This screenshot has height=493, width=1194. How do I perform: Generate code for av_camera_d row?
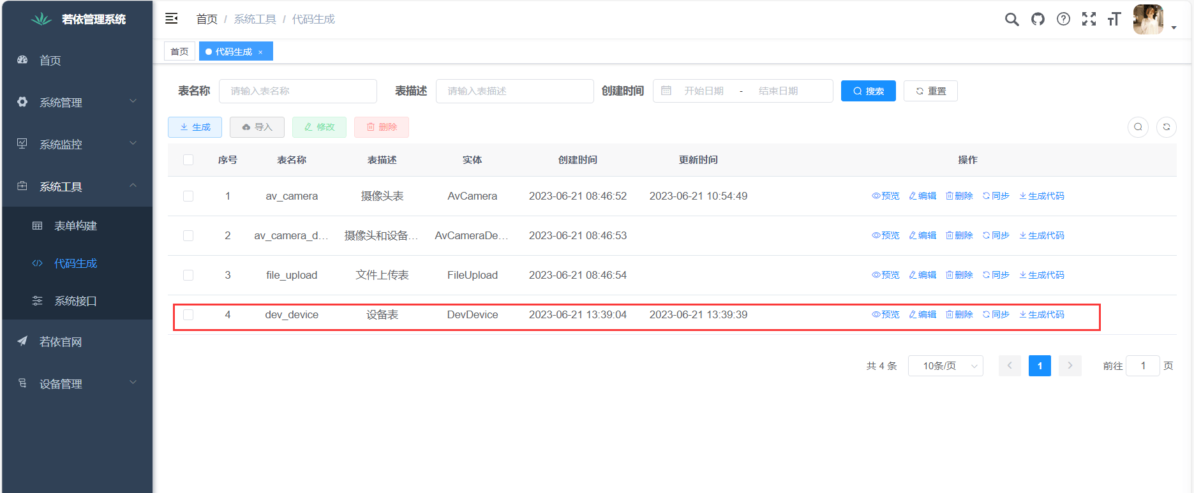tap(1041, 235)
